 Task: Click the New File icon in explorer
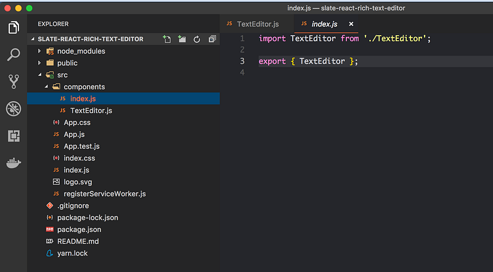tap(167, 39)
